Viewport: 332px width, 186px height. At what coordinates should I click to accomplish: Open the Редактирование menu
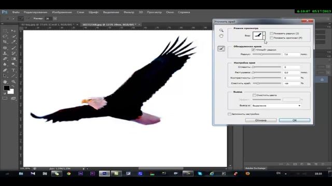pyautogui.click(x=36, y=12)
